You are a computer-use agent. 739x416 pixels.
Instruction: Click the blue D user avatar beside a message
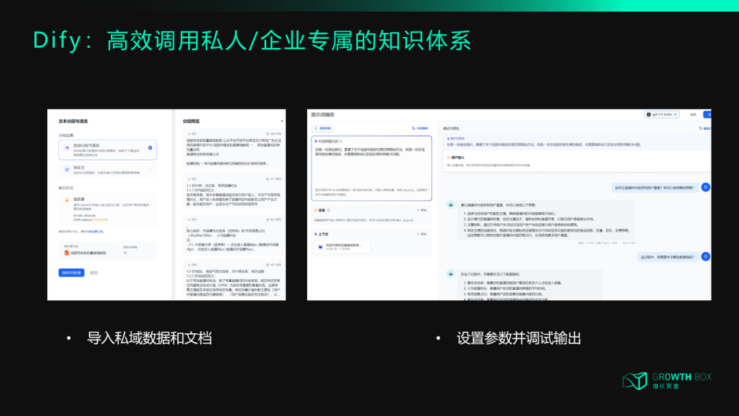tap(705, 185)
